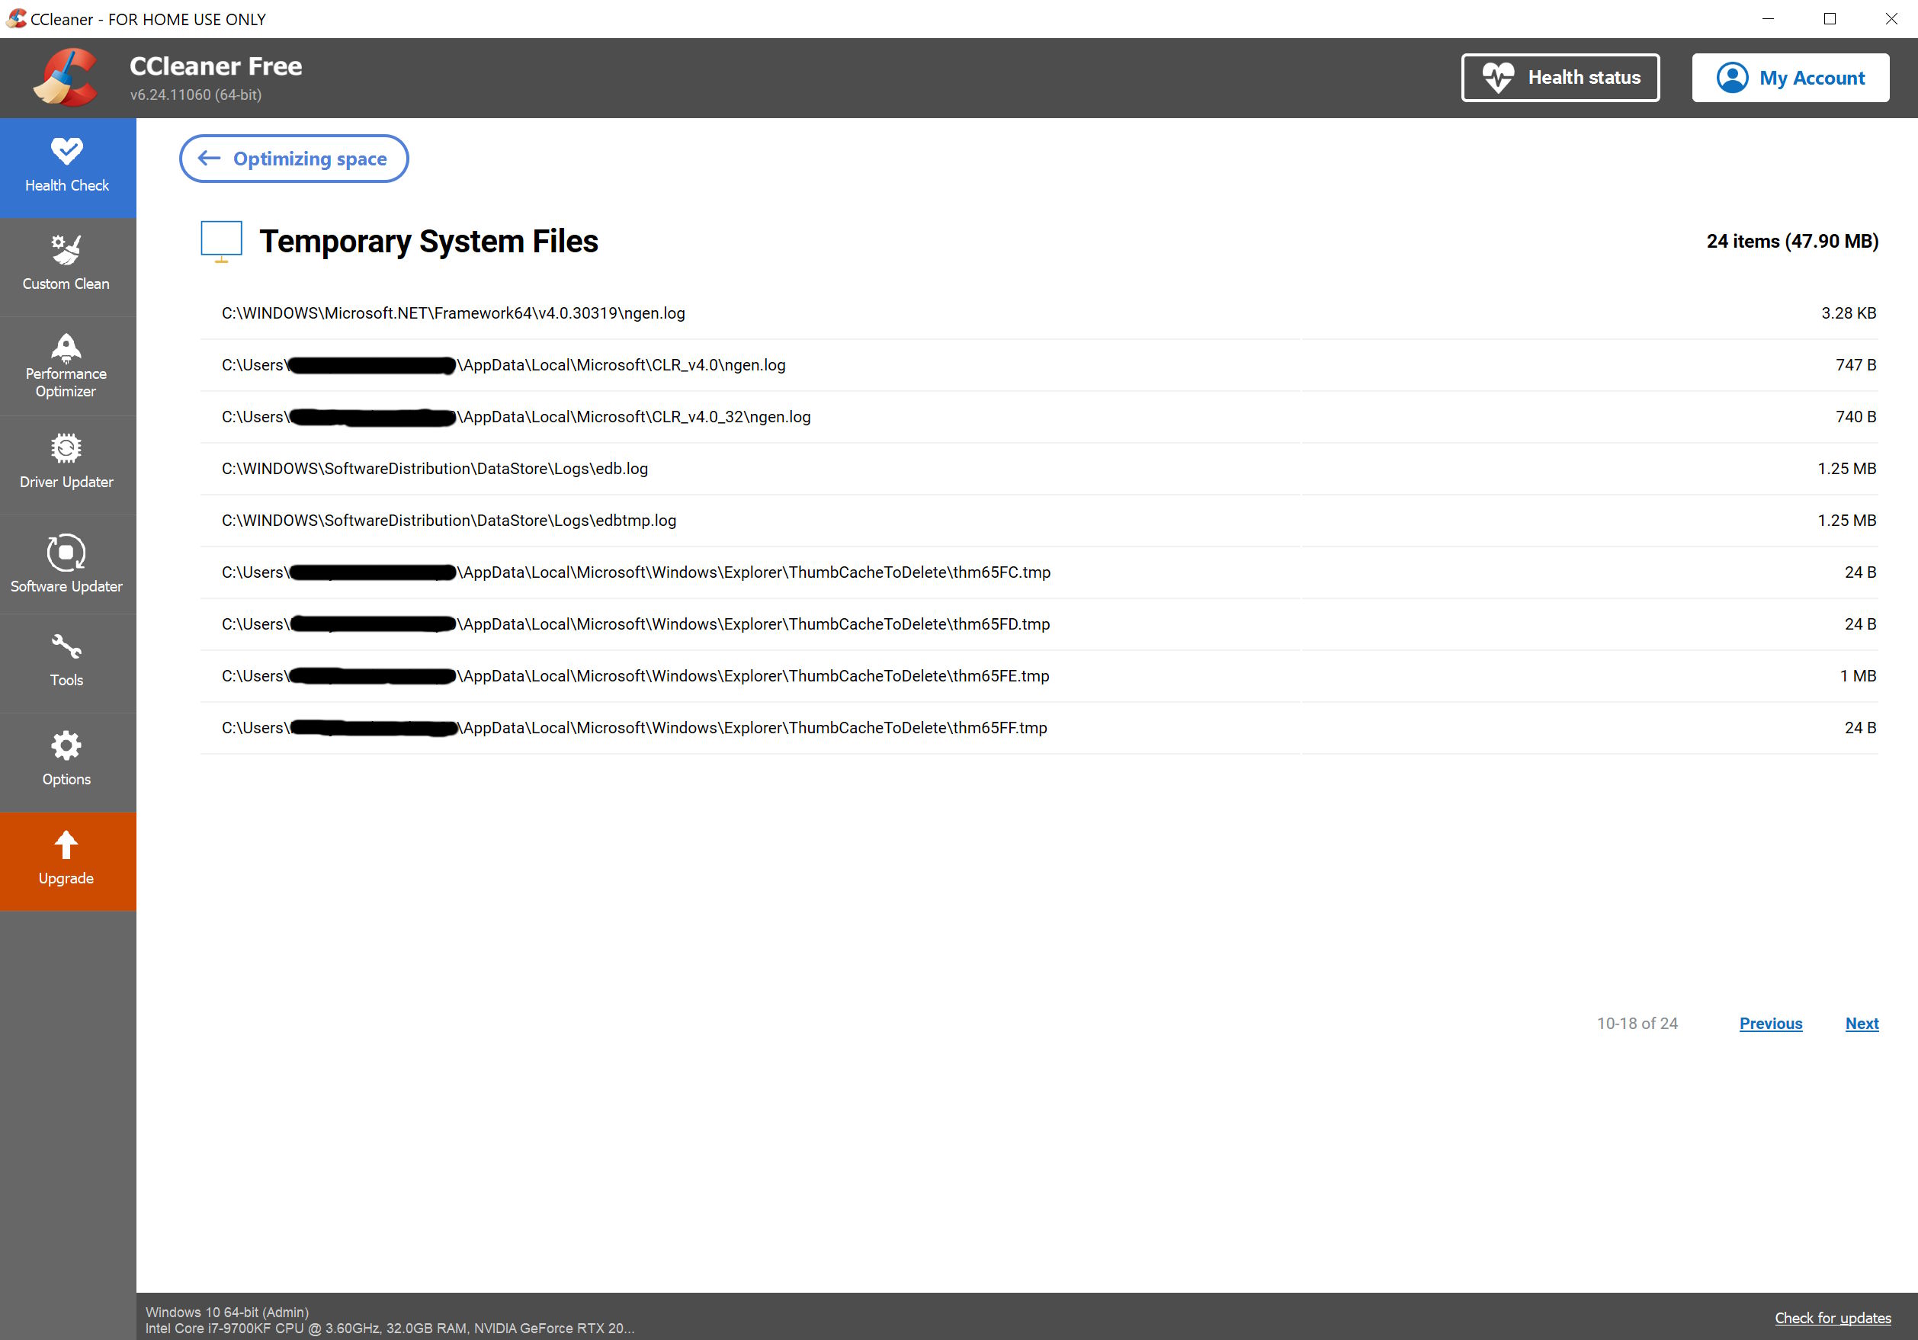
Task: Go back via Optimizing space button
Action: 293,159
